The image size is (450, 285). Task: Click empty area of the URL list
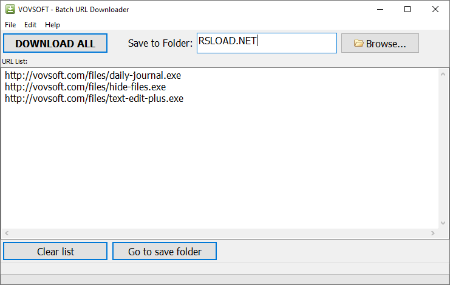[x=219, y=170]
